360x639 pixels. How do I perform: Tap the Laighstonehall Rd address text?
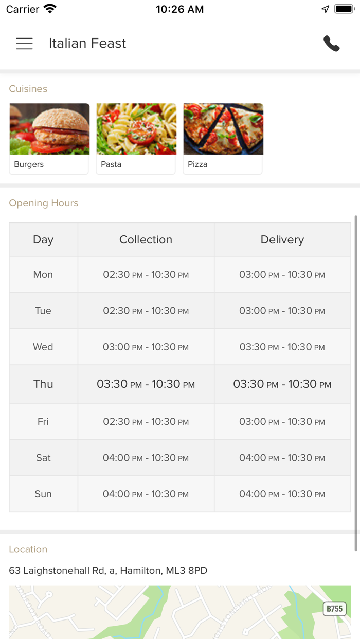[x=108, y=571]
